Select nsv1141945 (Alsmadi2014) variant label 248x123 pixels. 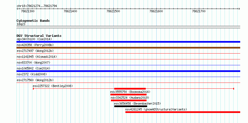37,57
